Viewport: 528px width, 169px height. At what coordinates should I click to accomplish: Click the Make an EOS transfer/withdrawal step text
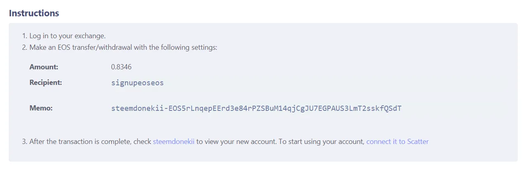123,47
